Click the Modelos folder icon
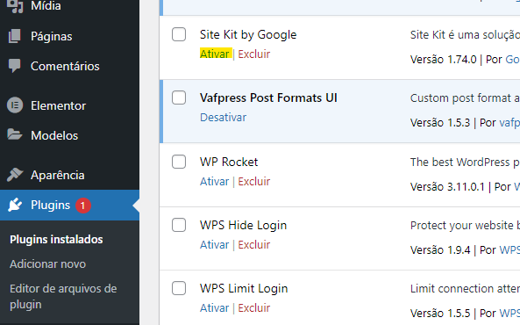The height and width of the screenshot is (325, 520). click(x=15, y=134)
